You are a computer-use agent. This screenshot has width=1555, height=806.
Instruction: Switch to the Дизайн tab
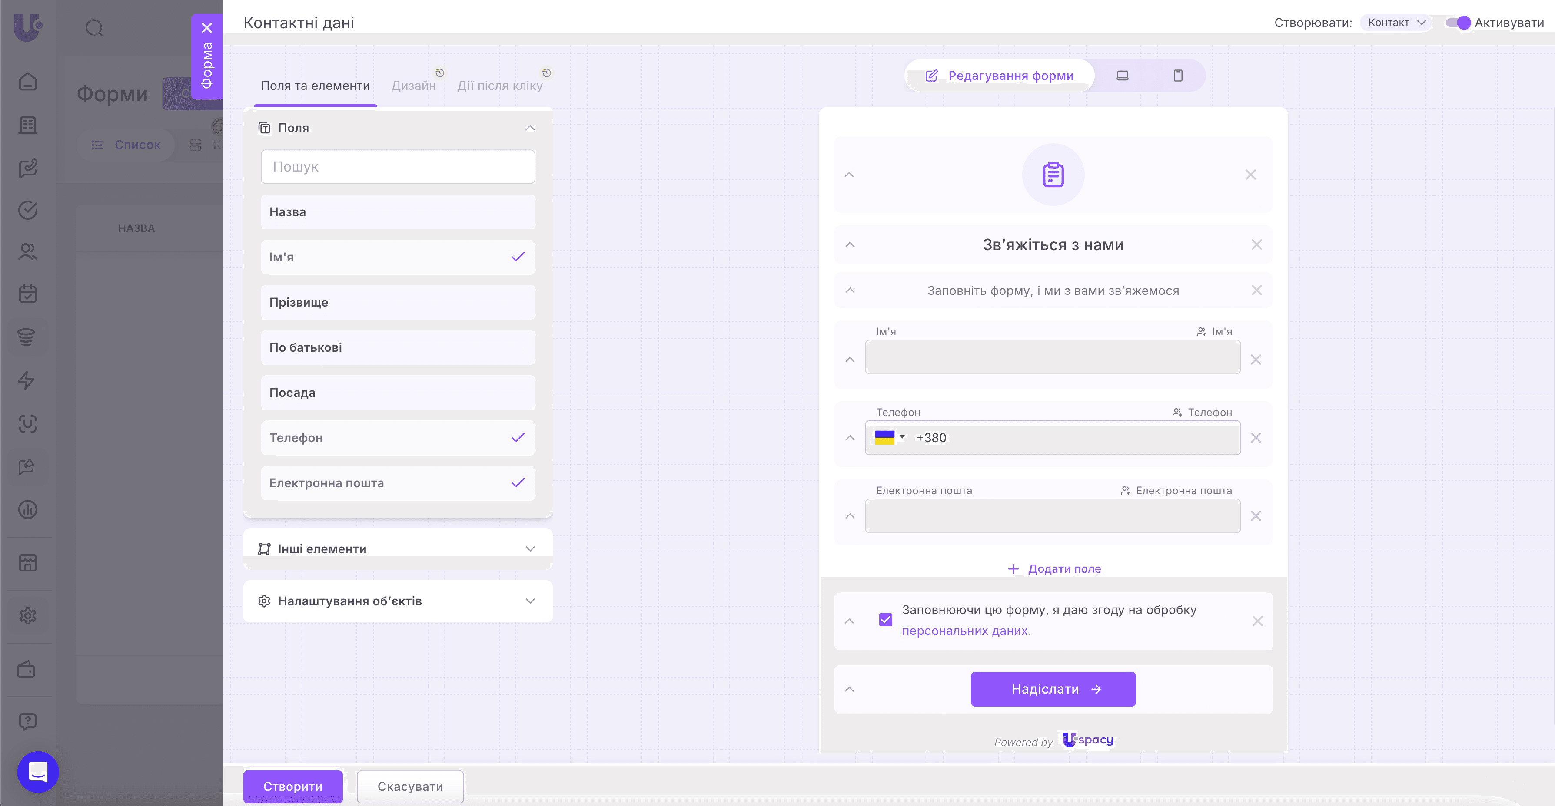[413, 86]
